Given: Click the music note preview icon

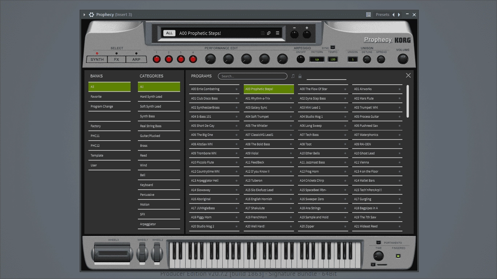Looking at the screenshot, I should click(293, 76).
